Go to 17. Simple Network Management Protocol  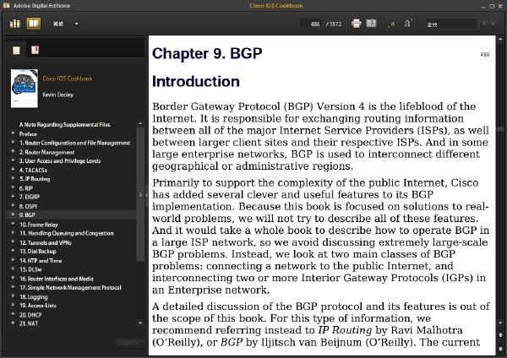(70, 288)
